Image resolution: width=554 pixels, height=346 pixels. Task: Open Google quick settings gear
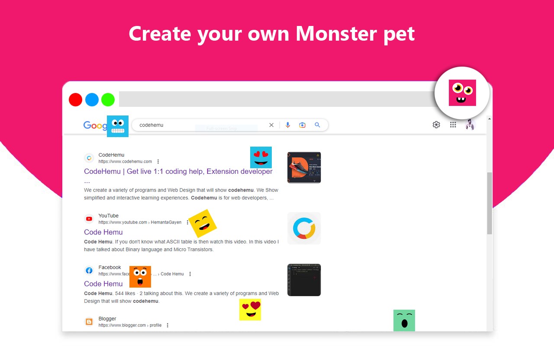(x=436, y=125)
